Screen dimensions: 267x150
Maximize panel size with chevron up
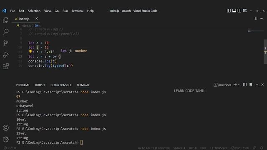coord(257,85)
